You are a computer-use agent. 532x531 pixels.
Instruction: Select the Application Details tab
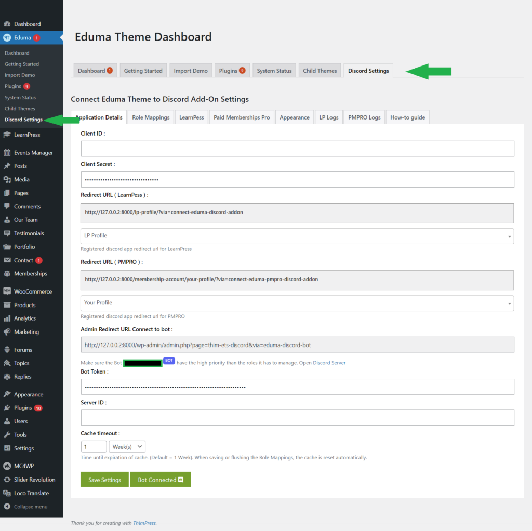pos(99,117)
